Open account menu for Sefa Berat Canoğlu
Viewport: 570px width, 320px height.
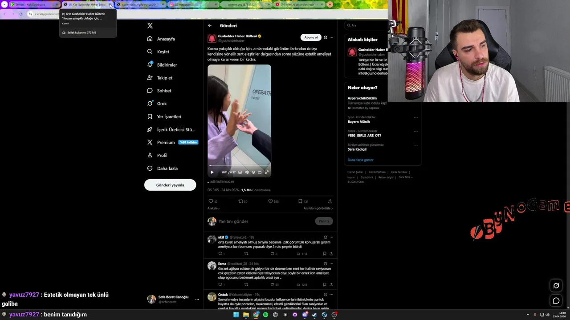pyautogui.click(x=173, y=300)
